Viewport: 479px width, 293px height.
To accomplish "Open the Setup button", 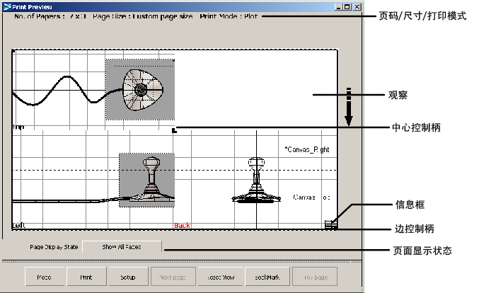I will 128,277.
